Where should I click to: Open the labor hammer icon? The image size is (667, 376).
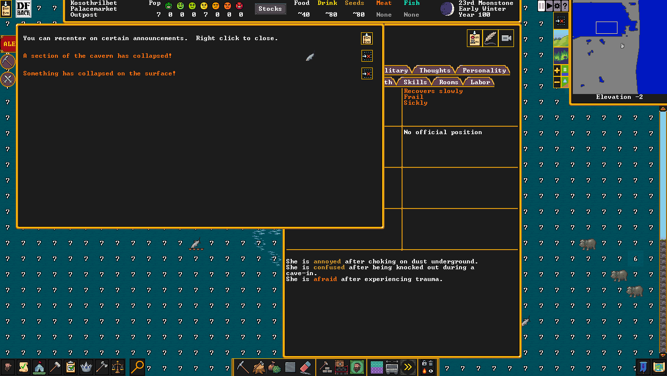tap(55, 366)
